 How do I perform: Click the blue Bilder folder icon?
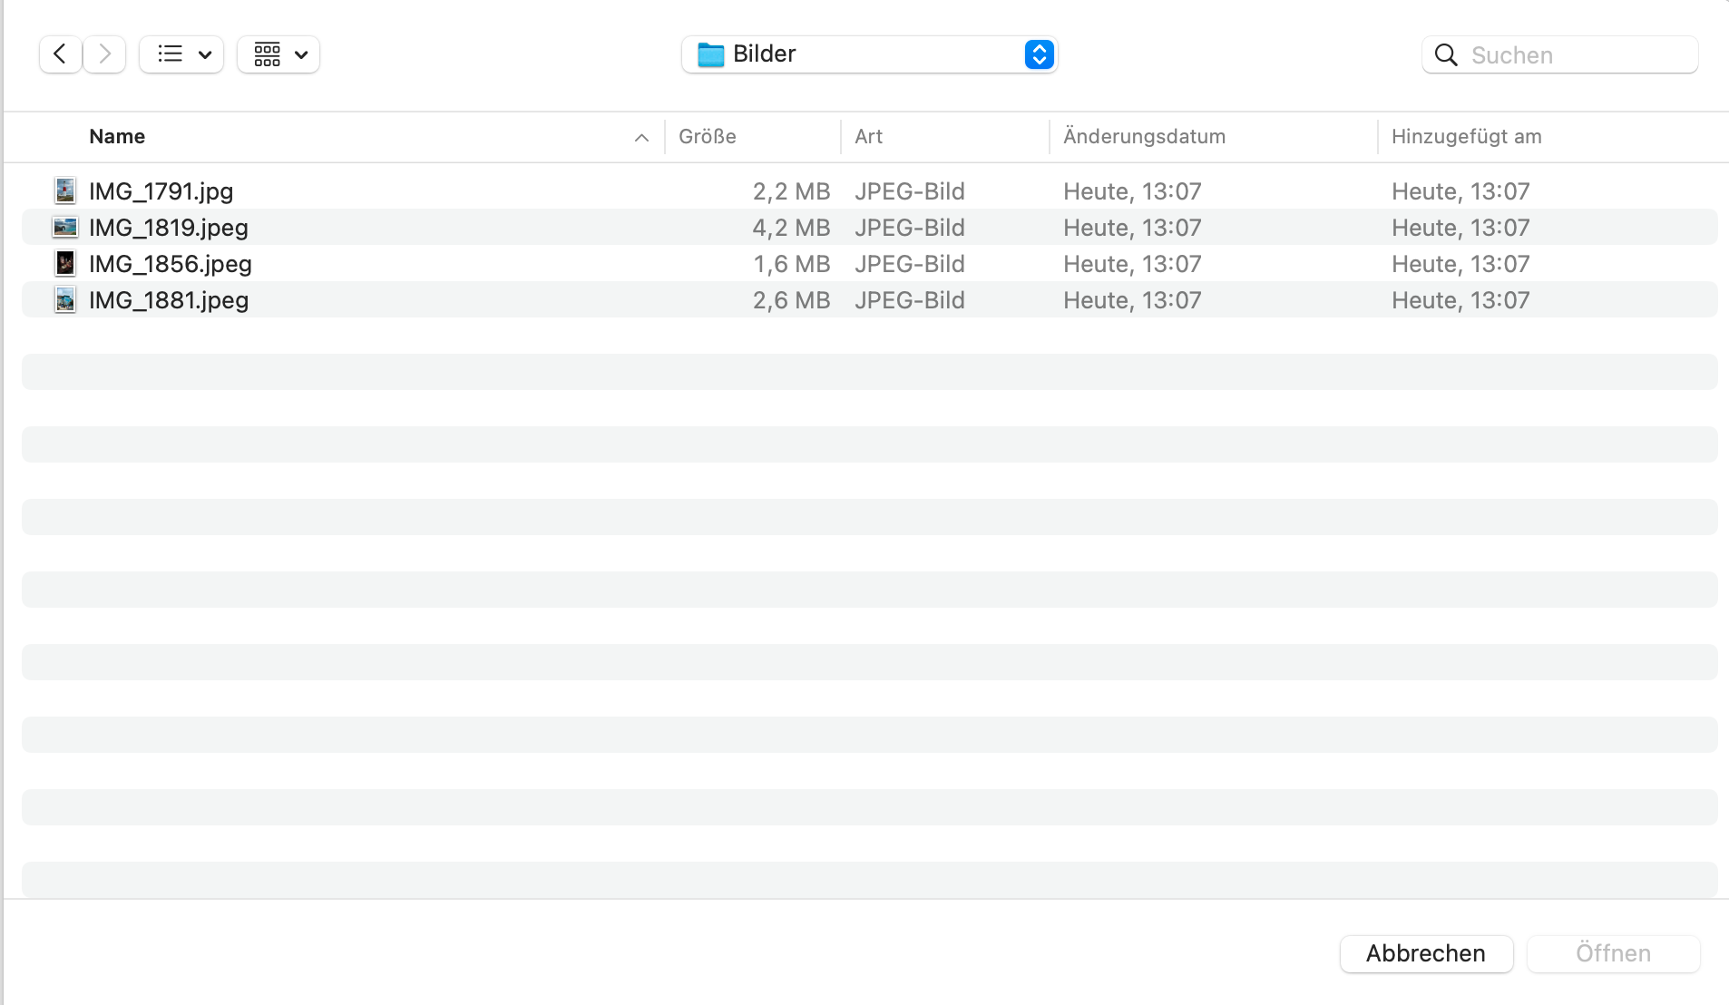tap(710, 54)
